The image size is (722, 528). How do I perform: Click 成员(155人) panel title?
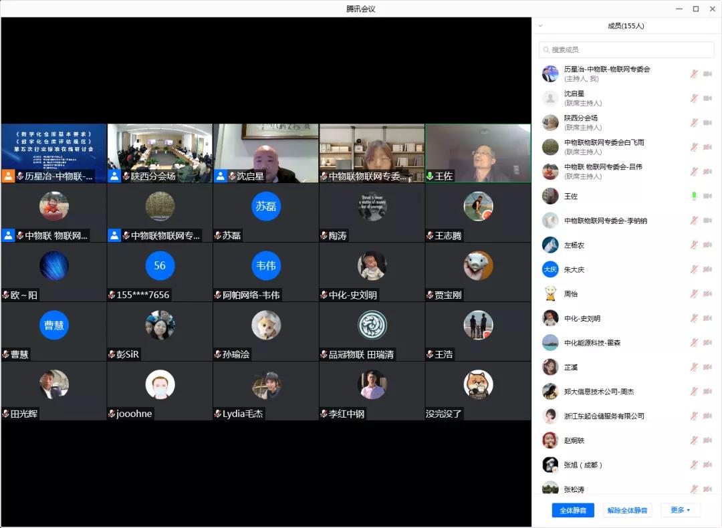626,26
